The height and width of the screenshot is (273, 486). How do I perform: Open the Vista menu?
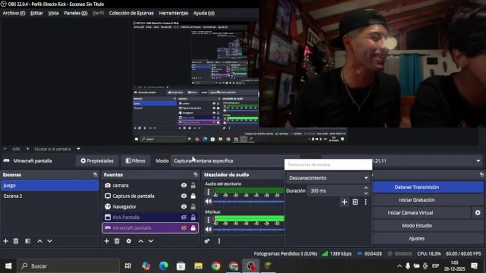point(54,13)
